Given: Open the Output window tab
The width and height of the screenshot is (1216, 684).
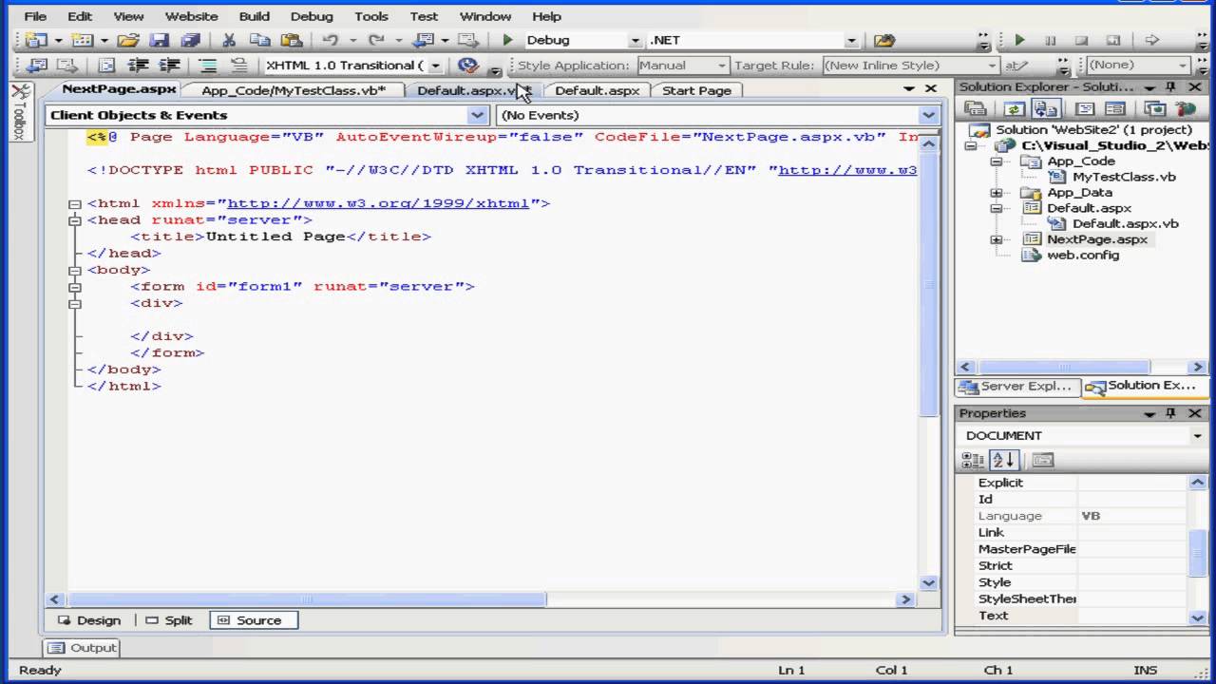Looking at the screenshot, I should coord(83,648).
